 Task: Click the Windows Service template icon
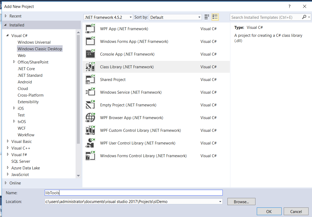tap(90, 92)
